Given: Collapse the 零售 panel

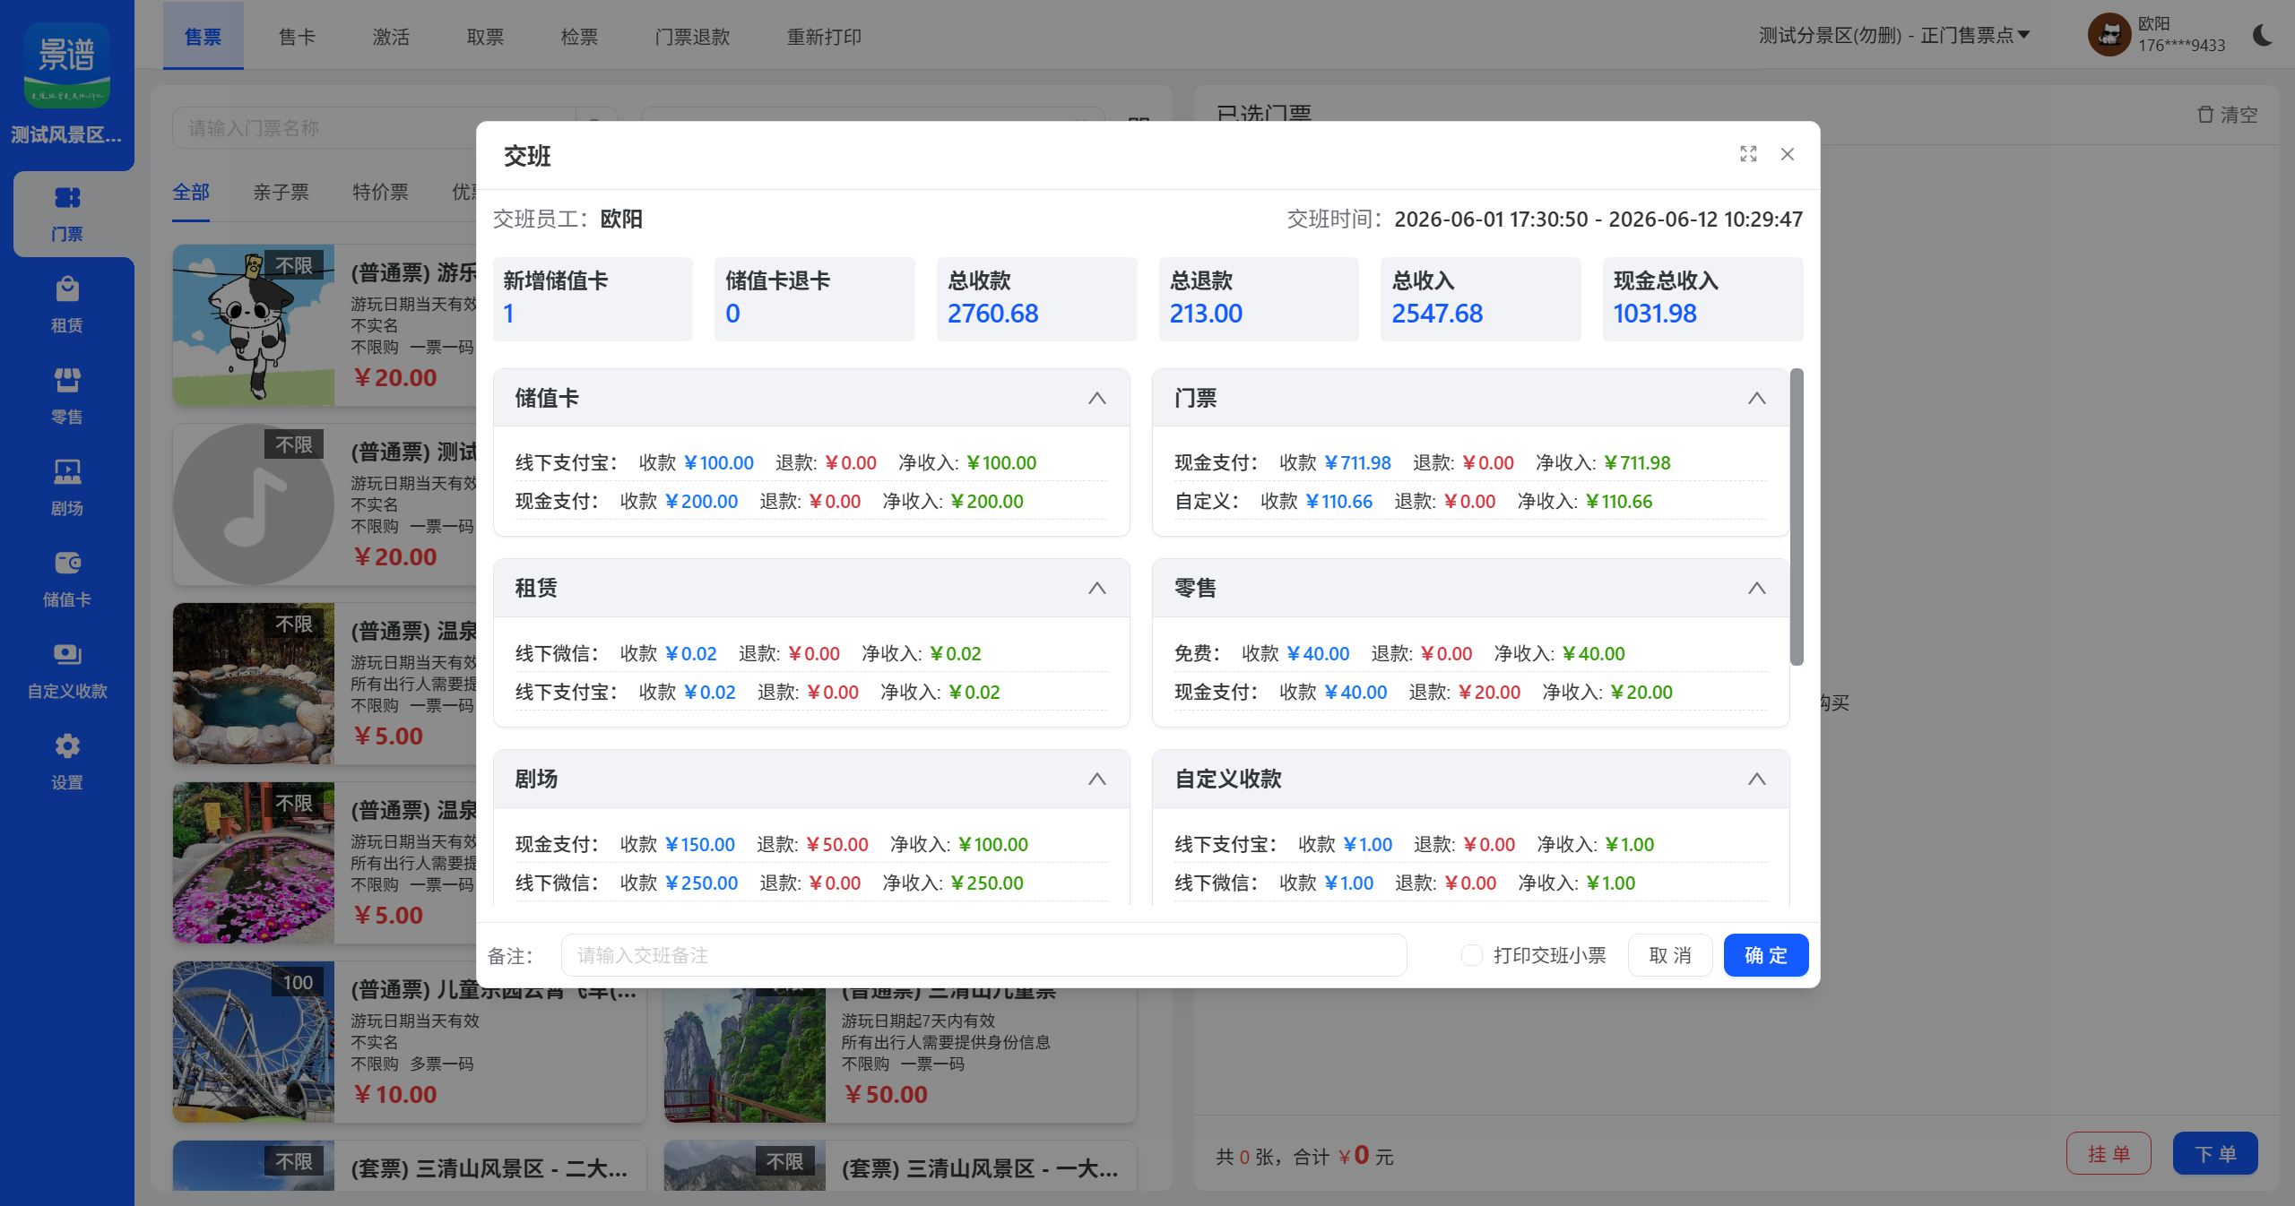Looking at the screenshot, I should [x=1757, y=588].
